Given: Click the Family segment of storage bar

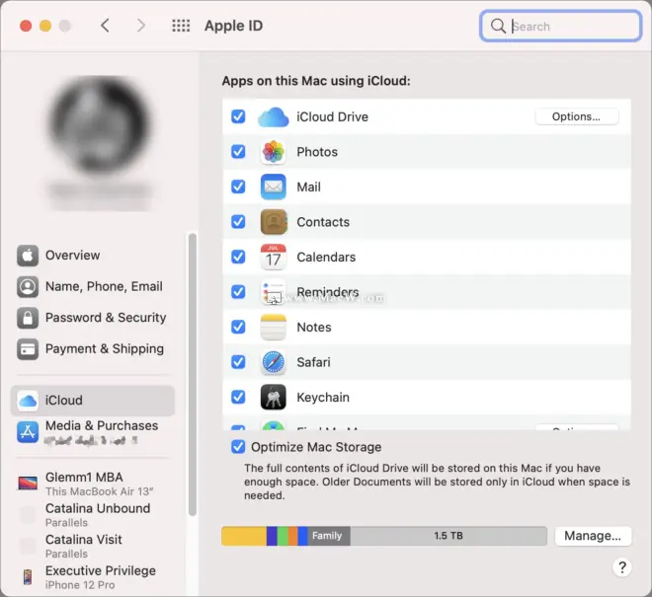Looking at the screenshot, I should click(329, 536).
